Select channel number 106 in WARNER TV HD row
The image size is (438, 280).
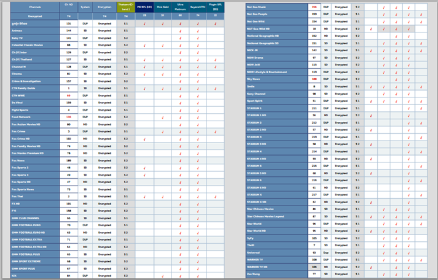coord(314,267)
